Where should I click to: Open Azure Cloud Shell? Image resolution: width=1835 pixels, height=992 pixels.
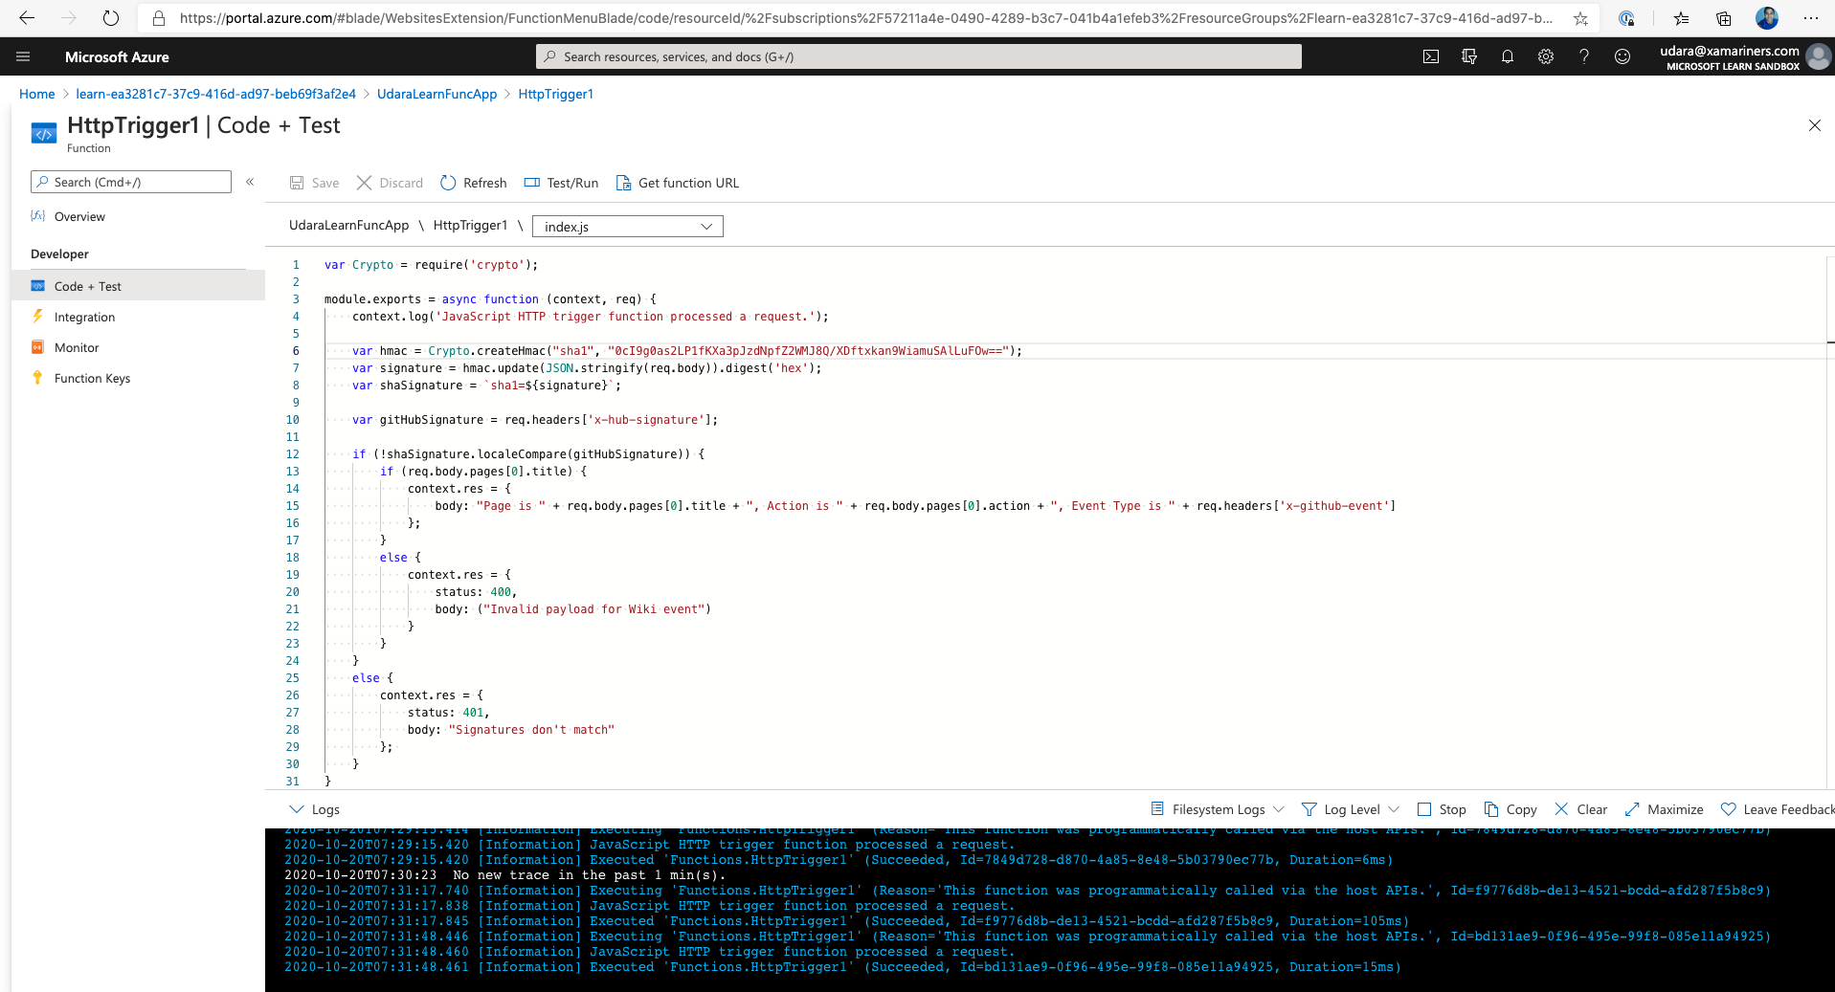[x=1431, y=56]
